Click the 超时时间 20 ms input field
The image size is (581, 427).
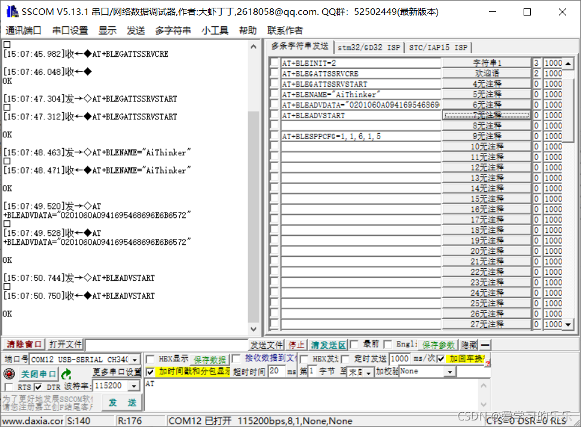tap(277, 371)
